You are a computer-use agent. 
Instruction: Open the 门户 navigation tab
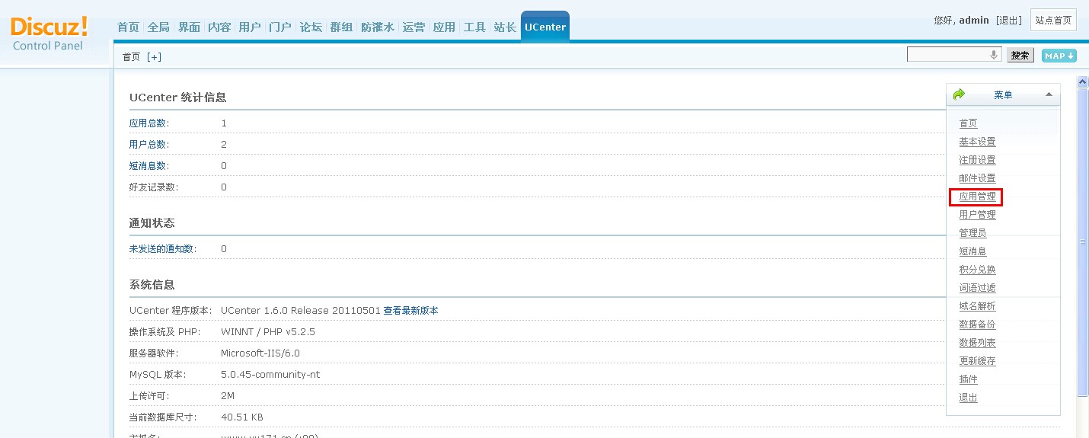pos(280,27)
